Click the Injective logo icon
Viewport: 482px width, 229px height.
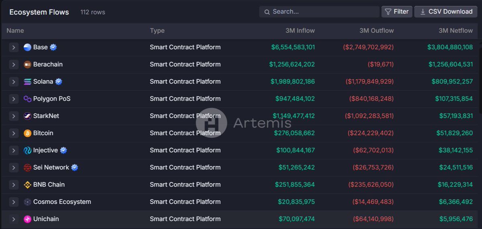coord(27,150)
